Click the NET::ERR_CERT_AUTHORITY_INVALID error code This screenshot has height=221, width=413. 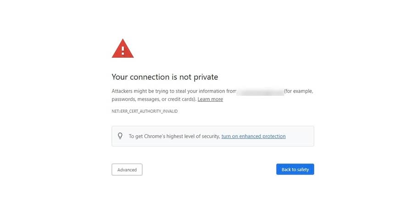(145, 111)
